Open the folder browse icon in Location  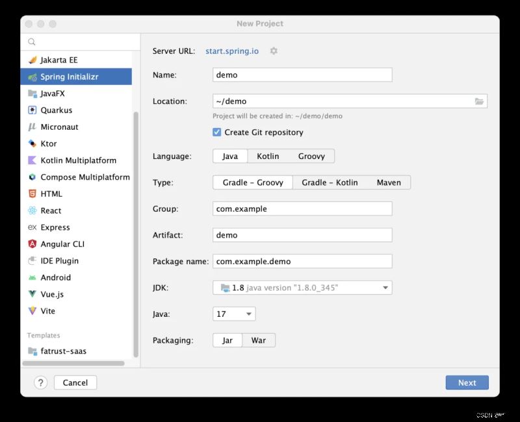point(479,101)
